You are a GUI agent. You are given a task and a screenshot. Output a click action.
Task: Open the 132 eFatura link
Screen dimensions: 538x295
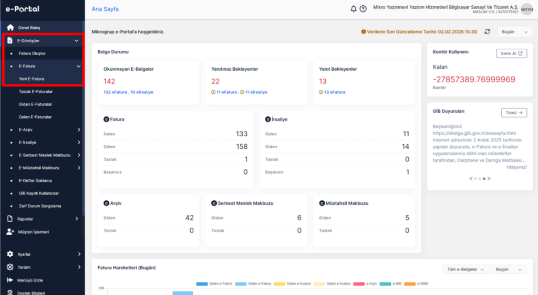pos(116,92)
